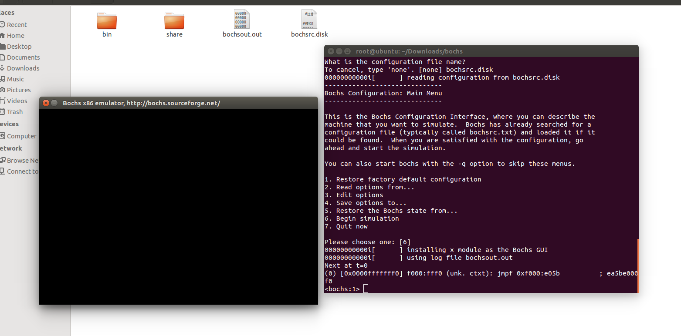681x336 pixels.
Task: Click 'Read options from...' terminal line
Action: [369, 187]
